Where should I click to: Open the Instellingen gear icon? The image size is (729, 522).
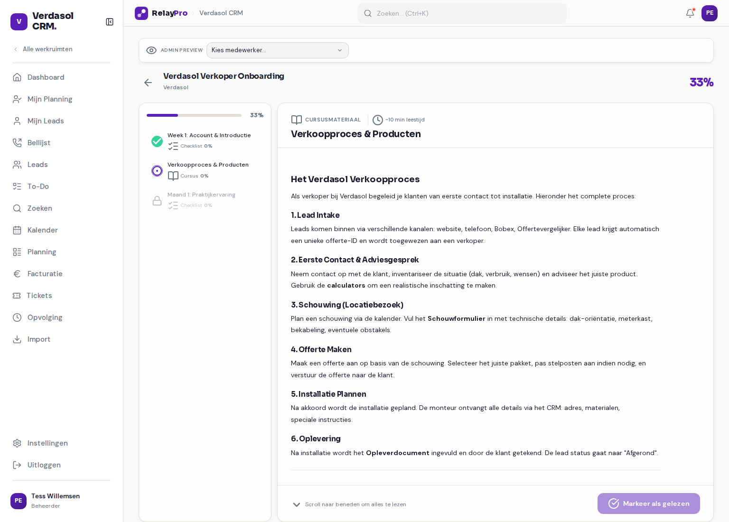(x=17, y=443)
